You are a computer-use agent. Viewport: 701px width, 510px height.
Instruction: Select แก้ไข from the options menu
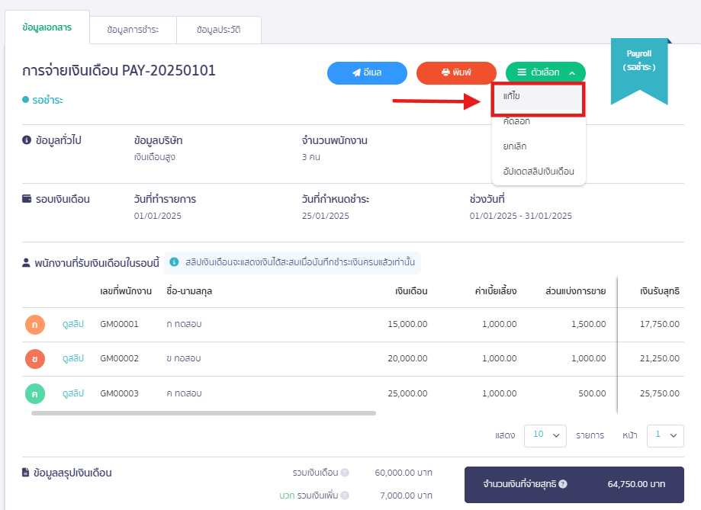coord(539,97)
